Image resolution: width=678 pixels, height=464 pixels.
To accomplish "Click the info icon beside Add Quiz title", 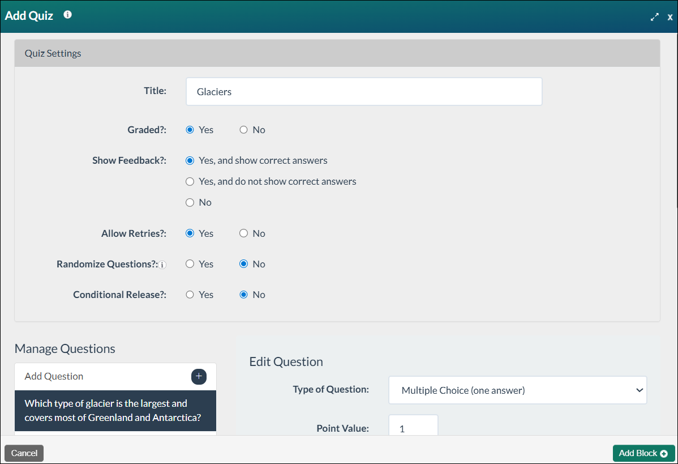I will 67,15.
